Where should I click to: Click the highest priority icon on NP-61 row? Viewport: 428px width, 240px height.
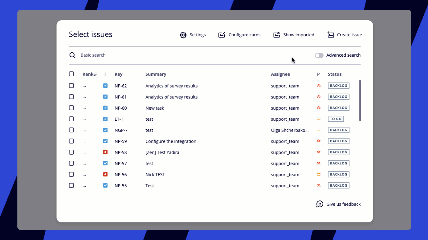point(318,96)
